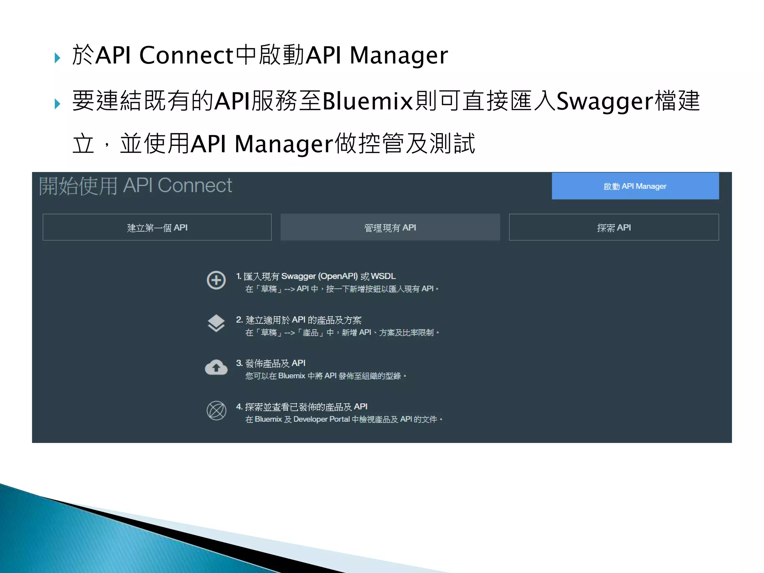764x573 pixels.
Task: Click the slide bullet about 匯入Swagger檔建立
Action: (x=386, y=122)
